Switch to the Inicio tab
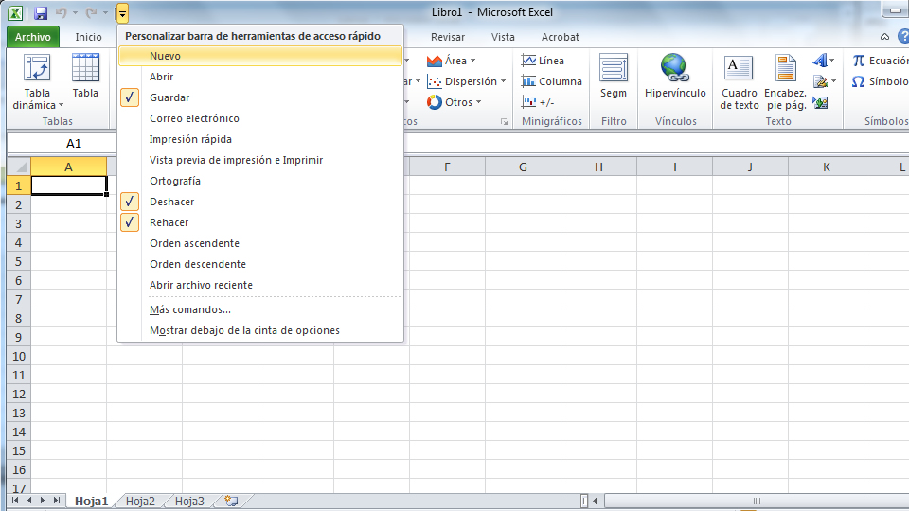This screenshot has width=909, height=511. tap(88, 37)
